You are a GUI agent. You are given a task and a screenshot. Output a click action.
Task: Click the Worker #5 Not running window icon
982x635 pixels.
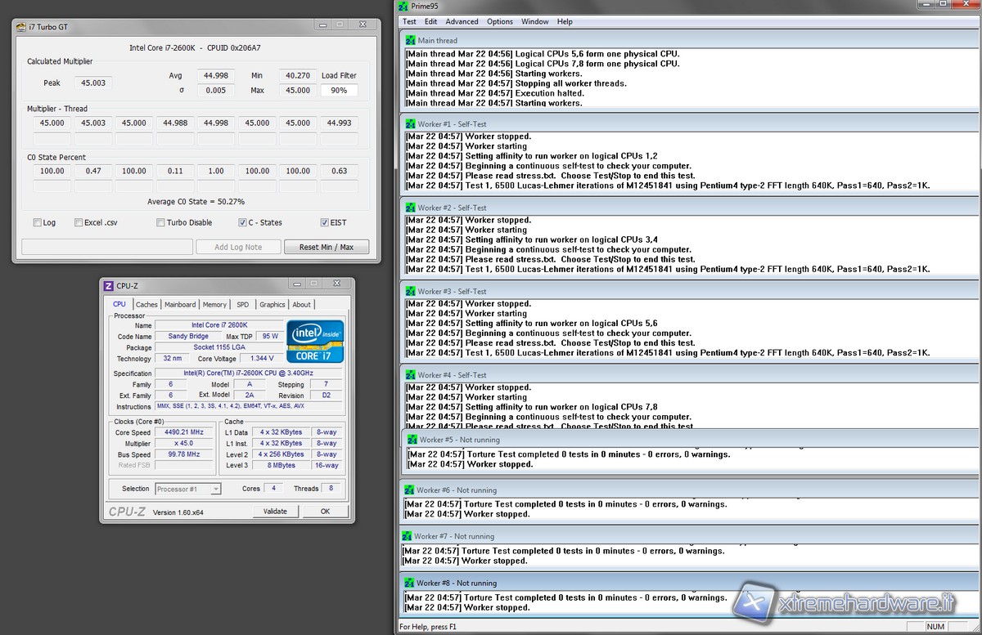click(412, 440)
